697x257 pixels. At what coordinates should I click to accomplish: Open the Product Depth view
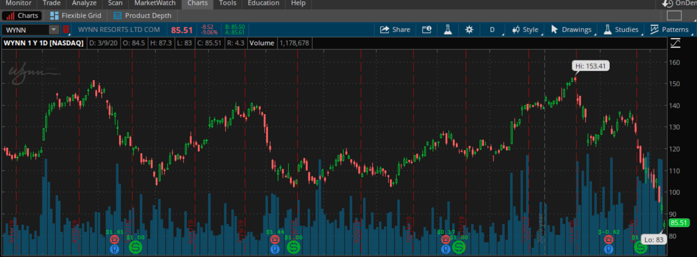(x=143, y=16)
